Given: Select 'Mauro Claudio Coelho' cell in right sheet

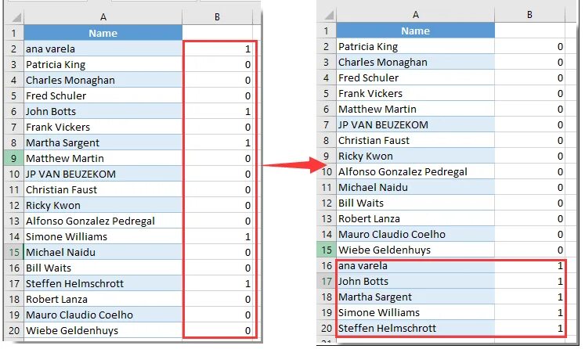Looking at the screenshot, I should [x=415, y=234].
